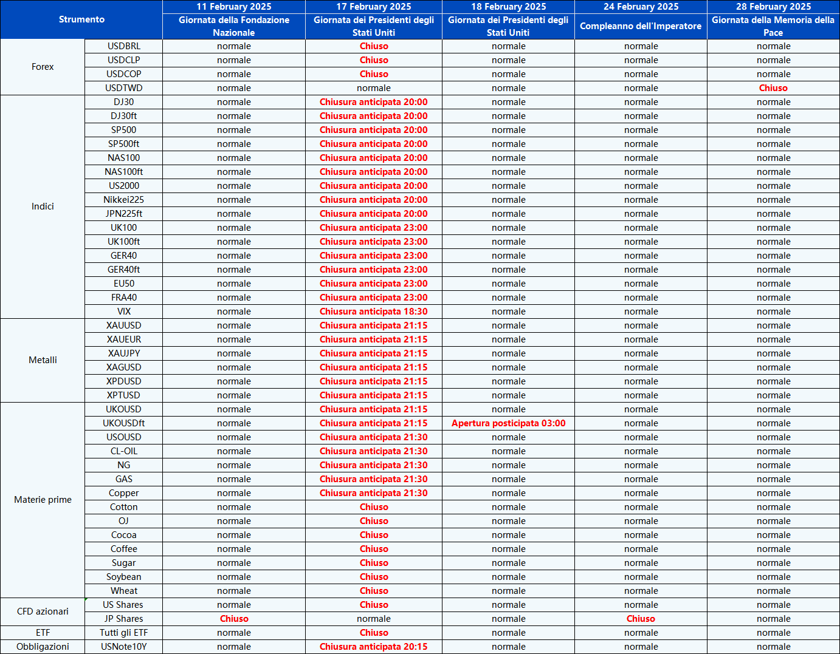Click the Tutti gli ETF cell

123,633
